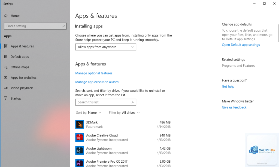Viewport: 279px width, 167px height.
Task: Go to Offline maps page
Action: coord(20,67)
